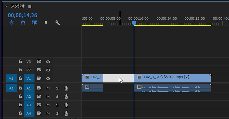Solo track A1 with S button
The width and height of the screenshot is (229, 119).
(57, 88)
